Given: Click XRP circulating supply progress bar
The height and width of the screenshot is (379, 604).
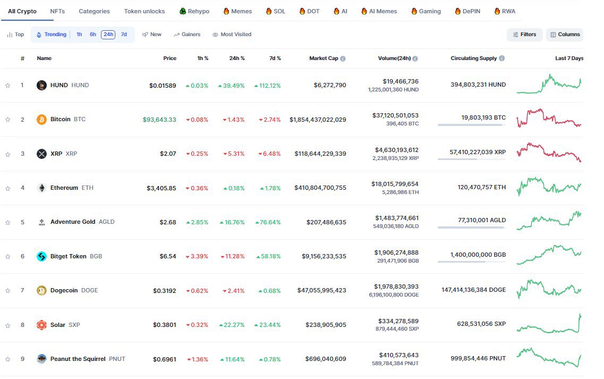Looking at the screenshot, I should pyautogui.click(x=472, y=159).
